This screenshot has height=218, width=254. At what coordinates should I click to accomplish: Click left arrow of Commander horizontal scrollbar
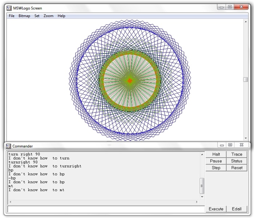tap(10, 202)
